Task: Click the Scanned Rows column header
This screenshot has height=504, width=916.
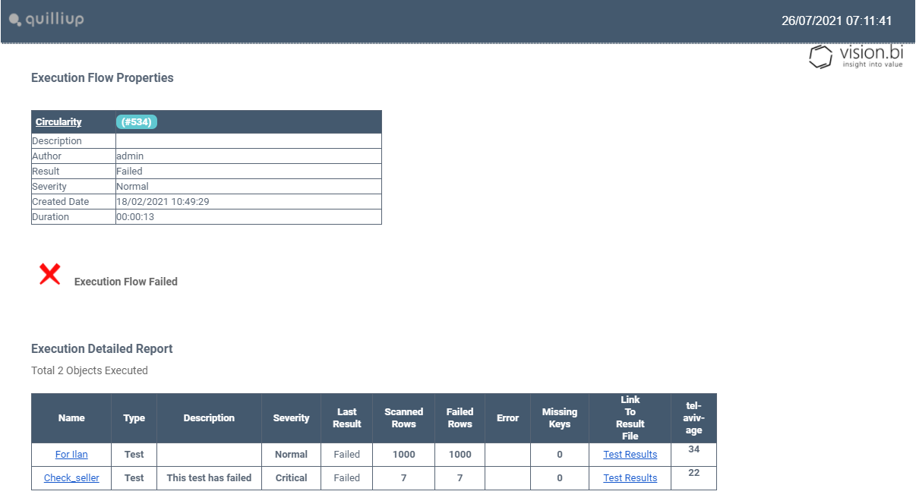Action: point(404,418)
